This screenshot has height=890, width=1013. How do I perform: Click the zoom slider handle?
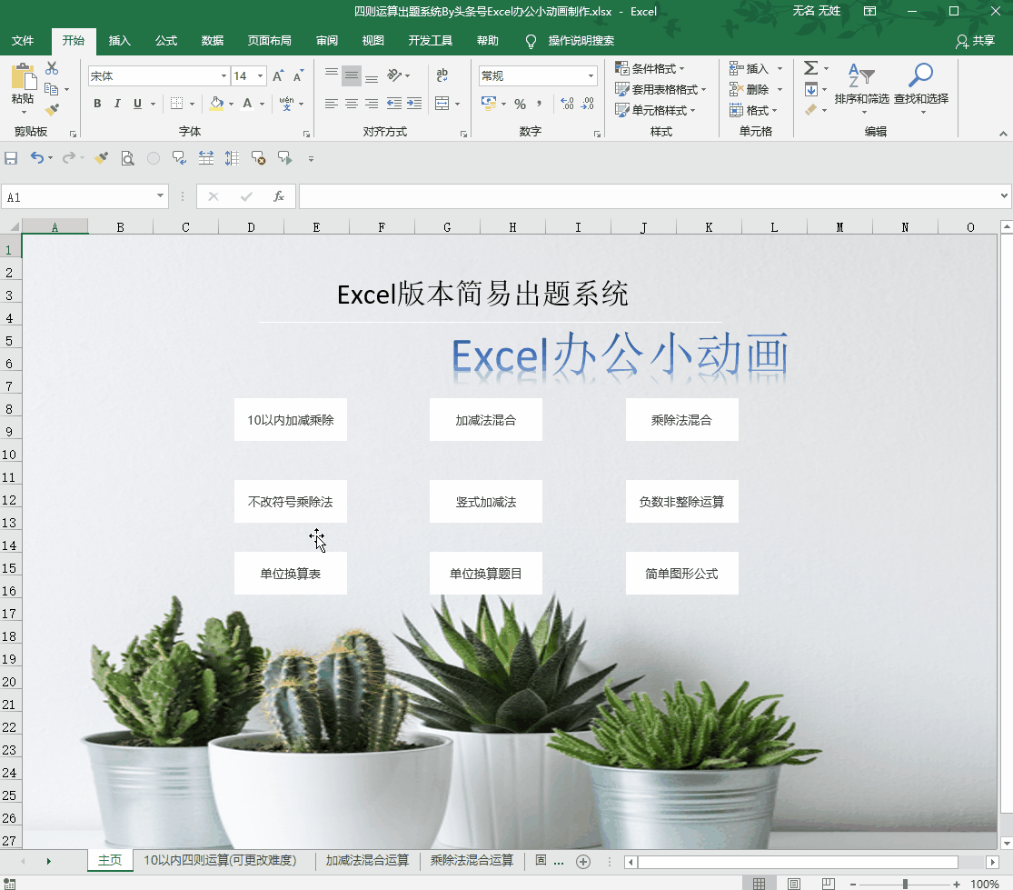(905, 884)
